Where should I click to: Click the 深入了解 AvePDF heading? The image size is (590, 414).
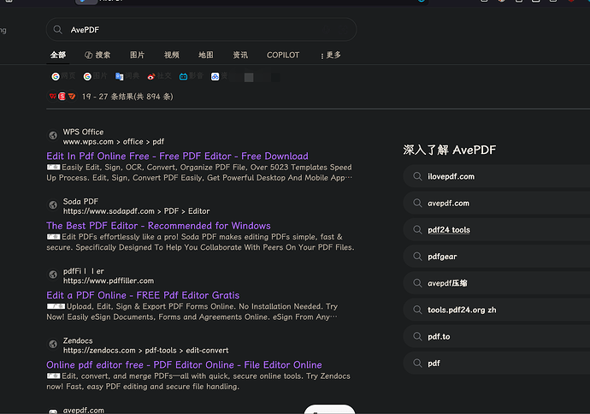[450, 150]
